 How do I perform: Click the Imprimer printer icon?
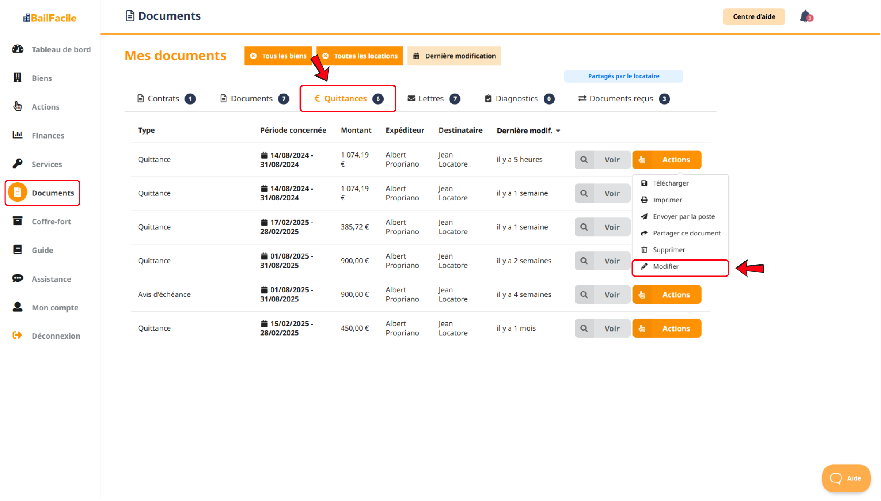tap(644, 200)
